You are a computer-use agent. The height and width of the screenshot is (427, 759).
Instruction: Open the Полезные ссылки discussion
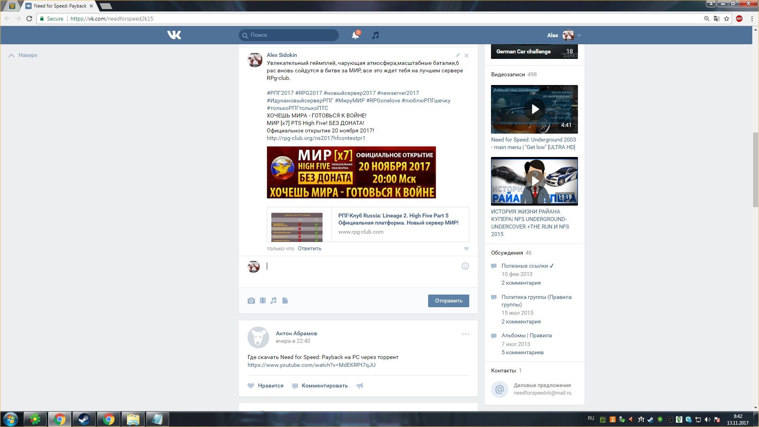(x=525, y=266)
